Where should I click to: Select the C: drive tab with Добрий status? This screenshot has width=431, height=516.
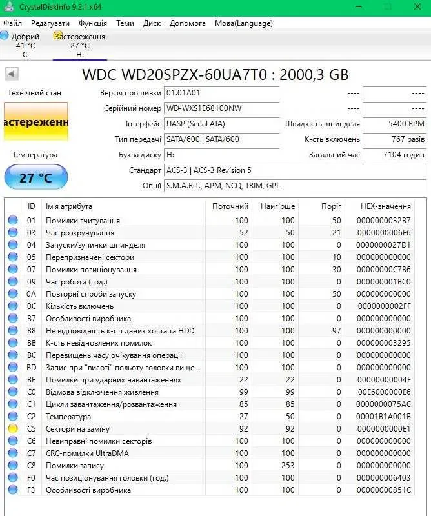(21, 45)
